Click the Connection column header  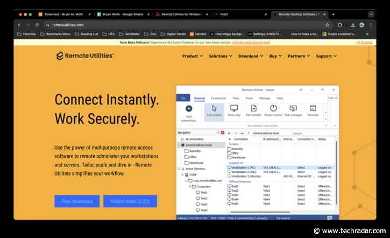click(x=241, y=139)
